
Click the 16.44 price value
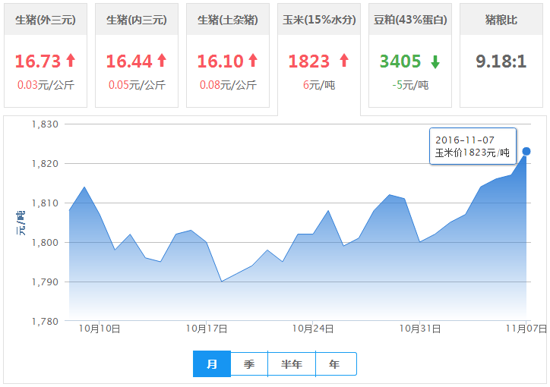point(129,61)
